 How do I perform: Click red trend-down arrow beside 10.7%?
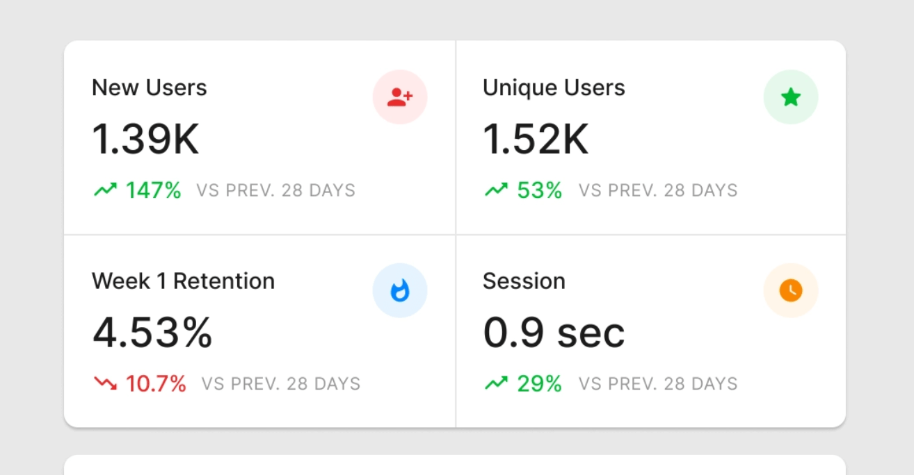(105, 383)
